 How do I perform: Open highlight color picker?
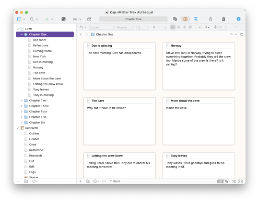(x=207, y=27)
